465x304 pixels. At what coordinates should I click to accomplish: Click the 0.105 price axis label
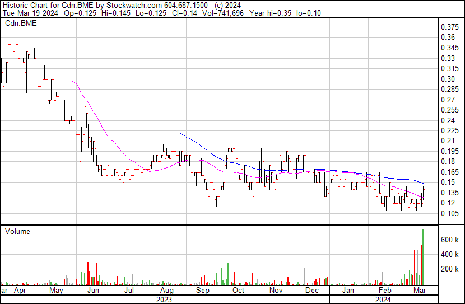click(449, 213)
